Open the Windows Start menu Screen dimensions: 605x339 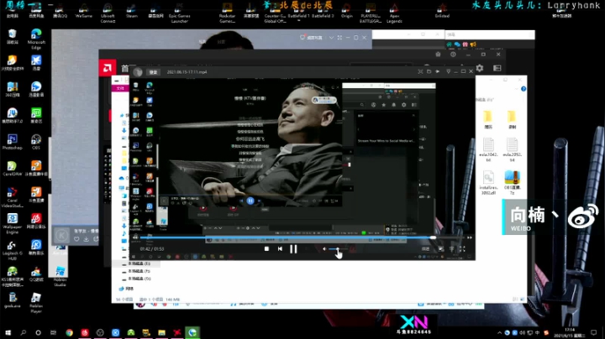pyautogui.click(x=8, y=332)
